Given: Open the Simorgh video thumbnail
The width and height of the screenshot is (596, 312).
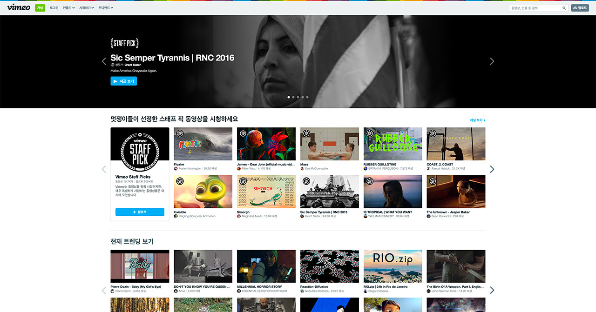Looking at the screenshot, I should pyautogui.click(x=266, y=192).
